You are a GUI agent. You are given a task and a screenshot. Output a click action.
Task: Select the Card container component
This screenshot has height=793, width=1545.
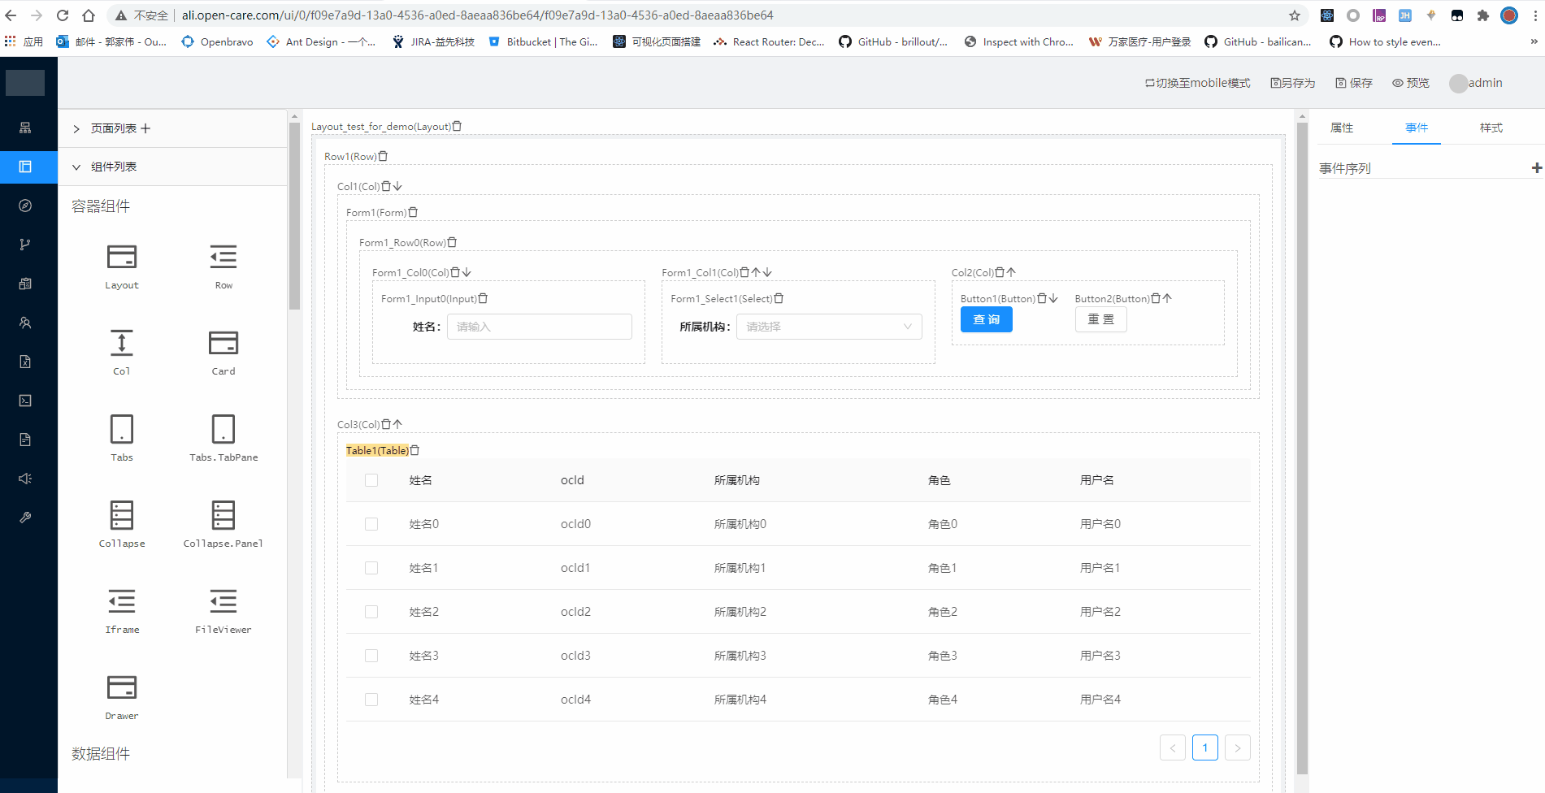pos(224,353)
